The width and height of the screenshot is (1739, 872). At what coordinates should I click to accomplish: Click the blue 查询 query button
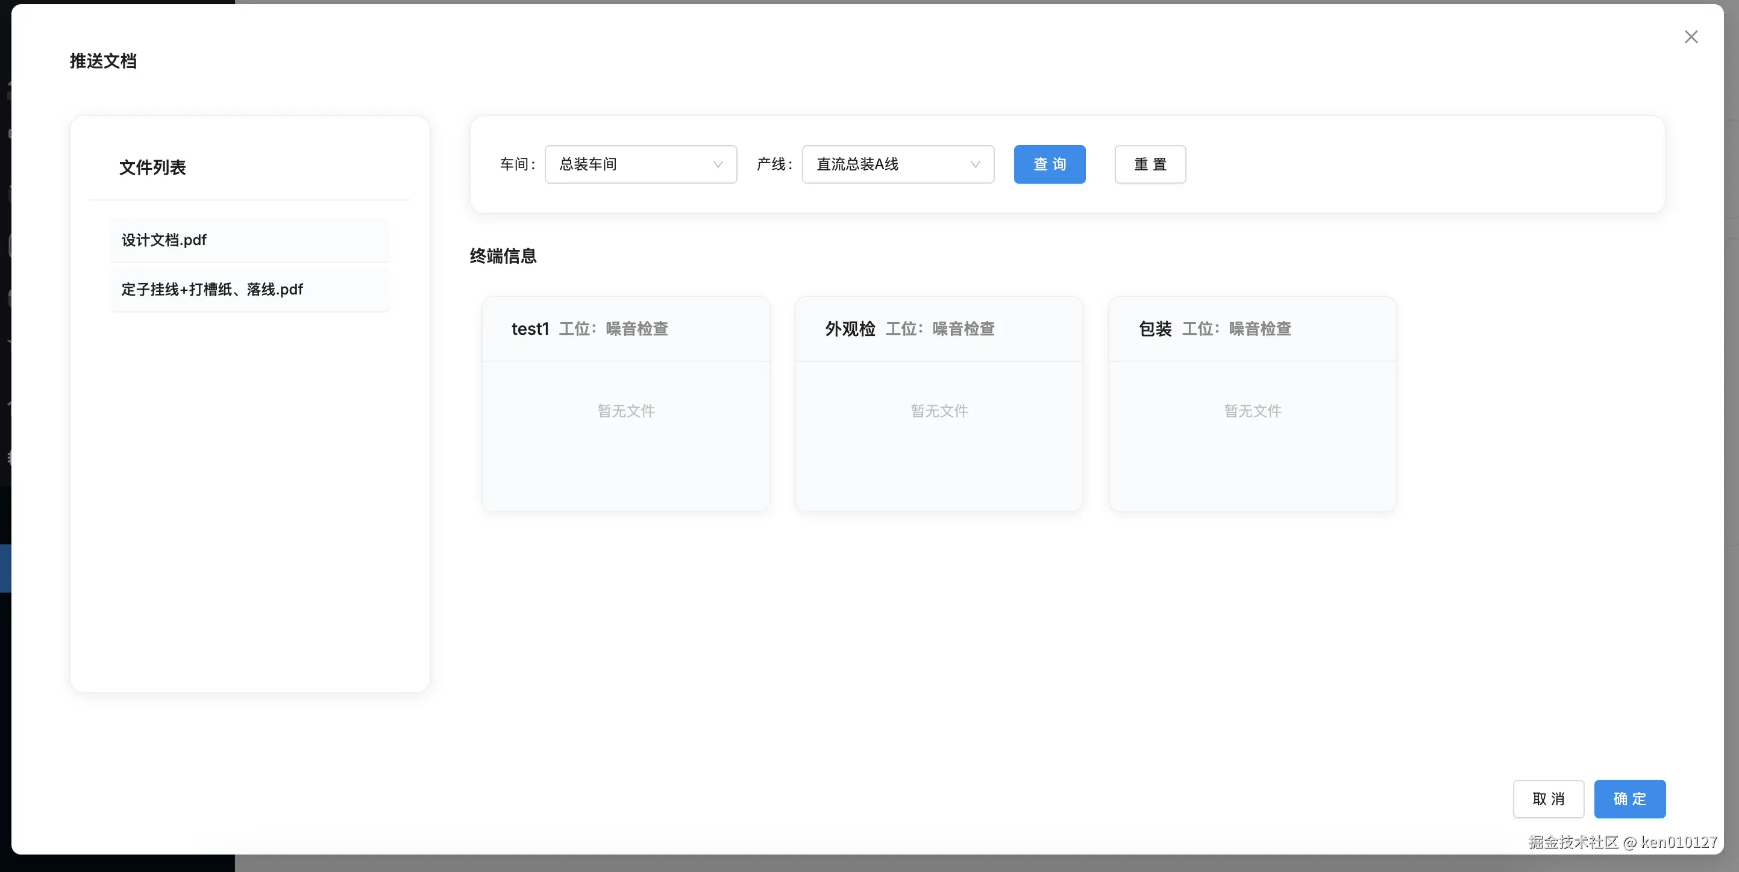pyautogui.click(x=1049, y=164)
